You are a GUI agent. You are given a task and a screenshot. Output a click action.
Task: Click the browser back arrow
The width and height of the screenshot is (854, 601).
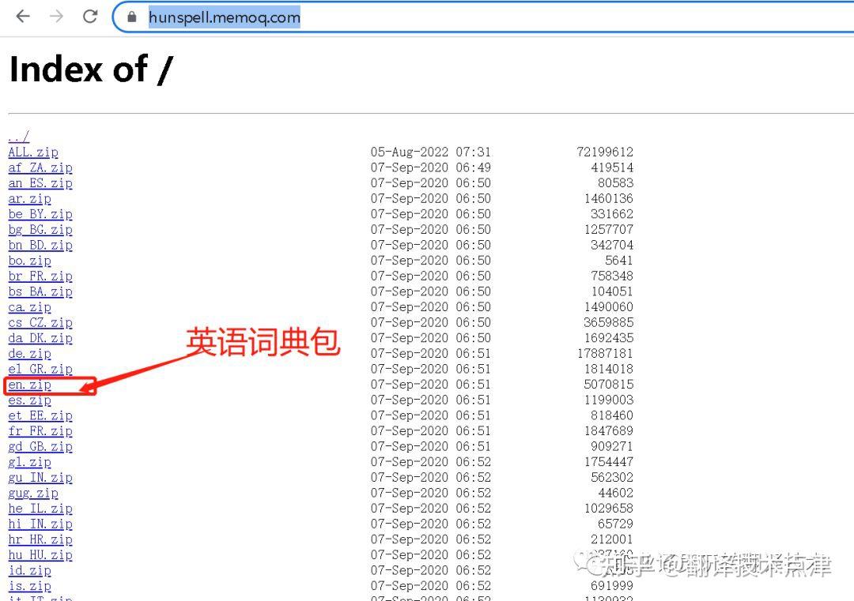tap(21, 16)
